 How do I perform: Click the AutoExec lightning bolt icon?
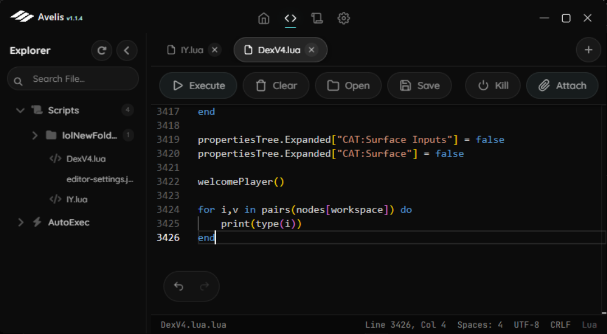(37, 222)
